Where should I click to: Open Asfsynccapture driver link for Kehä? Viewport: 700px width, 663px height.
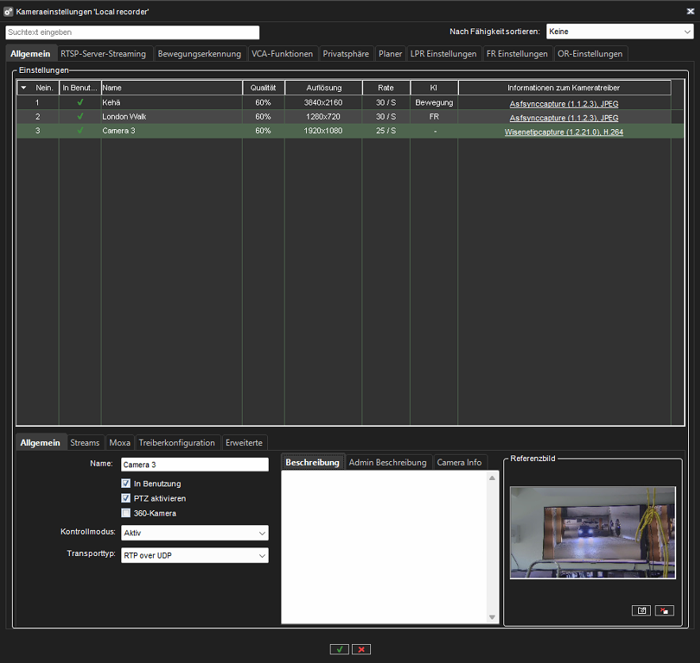[564, 104]
